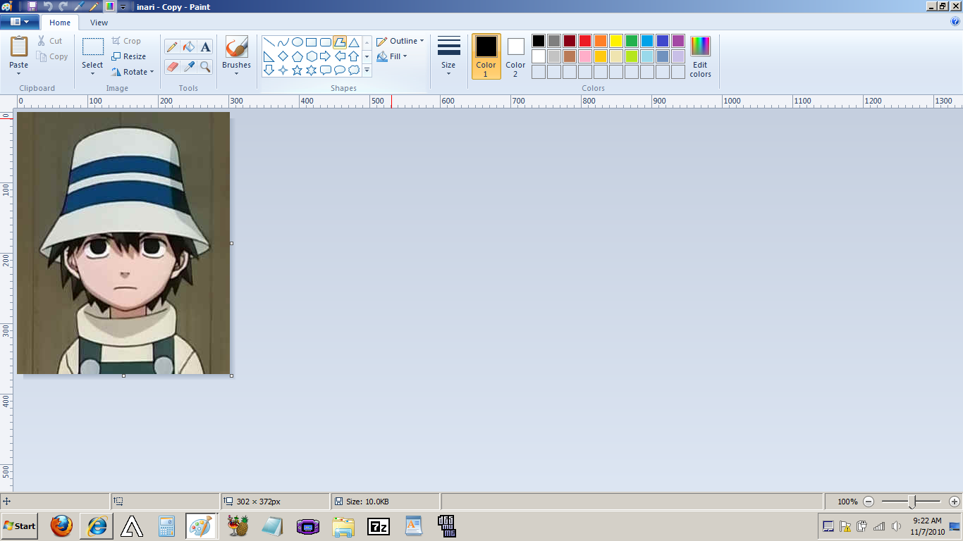Activate Color 2 background selector
Image resolution: width=963 pixels, height=541 pixels.
pyautogui.click(x=515, y=56)
